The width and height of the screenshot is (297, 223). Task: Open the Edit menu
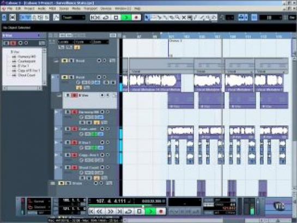coord(18,9)
